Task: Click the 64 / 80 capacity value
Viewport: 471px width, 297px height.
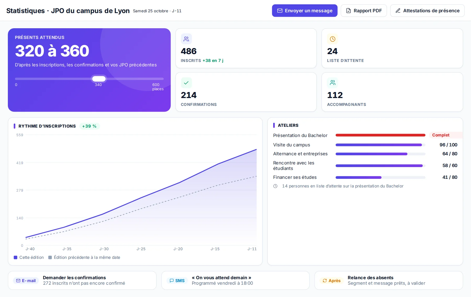Action: [450, 154]
